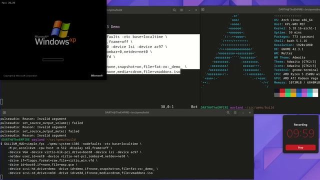Click the 09:59 recording timer
Screen dimensions: 320x180
(x=300, y=133)
